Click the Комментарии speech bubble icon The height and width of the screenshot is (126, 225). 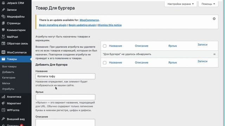[3, 30]
